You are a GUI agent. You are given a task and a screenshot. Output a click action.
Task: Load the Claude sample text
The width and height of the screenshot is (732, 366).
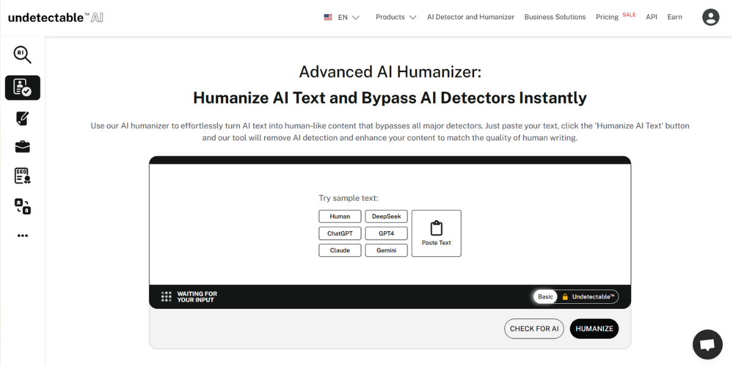tap(340, 250)
